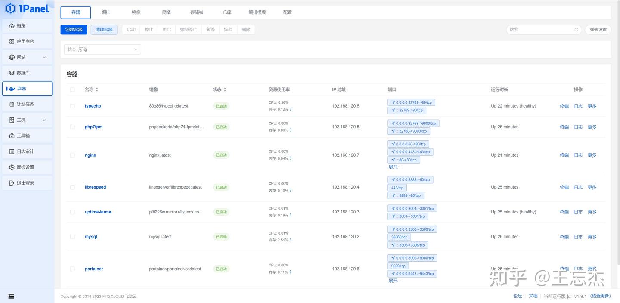Viewport: 620px width, 303px height.
Task: Switch to the 镜像 tab
Action: [136, 12]
